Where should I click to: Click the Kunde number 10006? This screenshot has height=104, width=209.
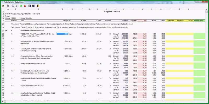click(13, 18)
